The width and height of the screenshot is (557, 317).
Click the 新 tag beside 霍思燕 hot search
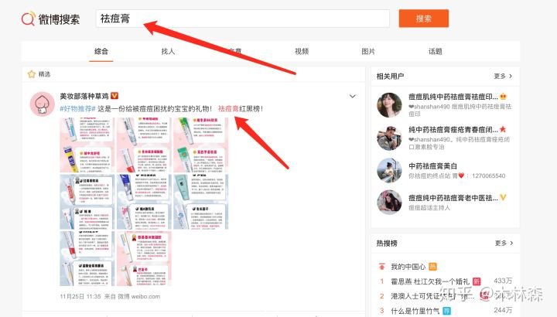(x=477, y=281)
